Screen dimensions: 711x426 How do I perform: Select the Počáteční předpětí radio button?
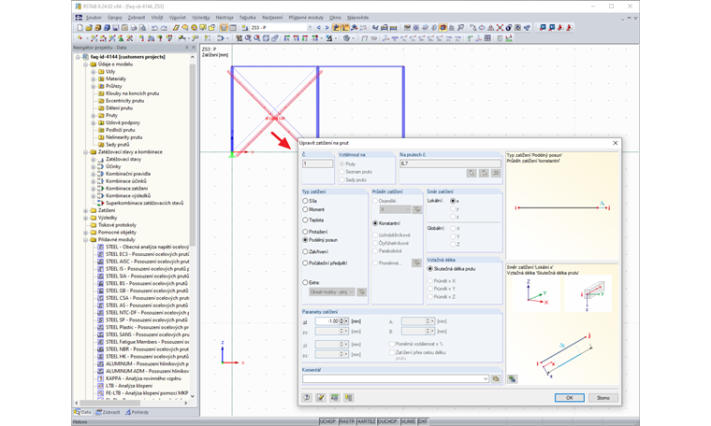305,263
